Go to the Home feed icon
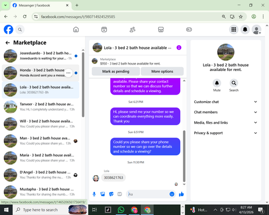 click(x=76, y=30)
